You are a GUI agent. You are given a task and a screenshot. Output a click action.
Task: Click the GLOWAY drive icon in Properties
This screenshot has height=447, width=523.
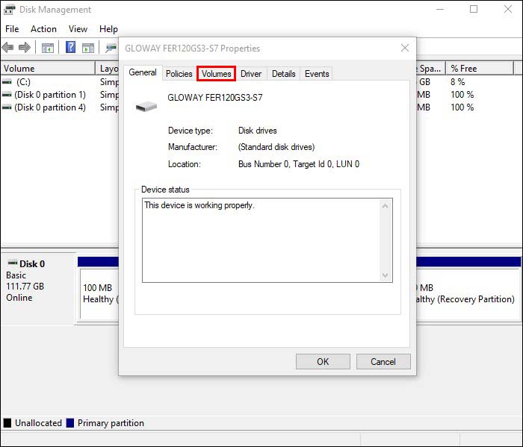(x=146, y=107)
